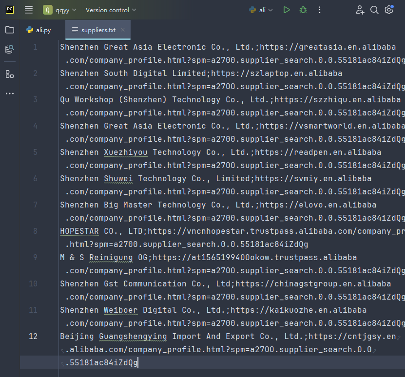Click line number 8 in the gutter
The width and height of the screenshot is (405, 377).
[x=35, y=231]
